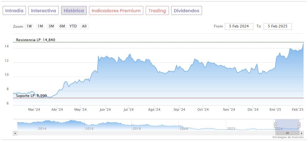This screenshot has width=308, height=142.
Task: Click the From date field
Action: (x=239, y=26)
